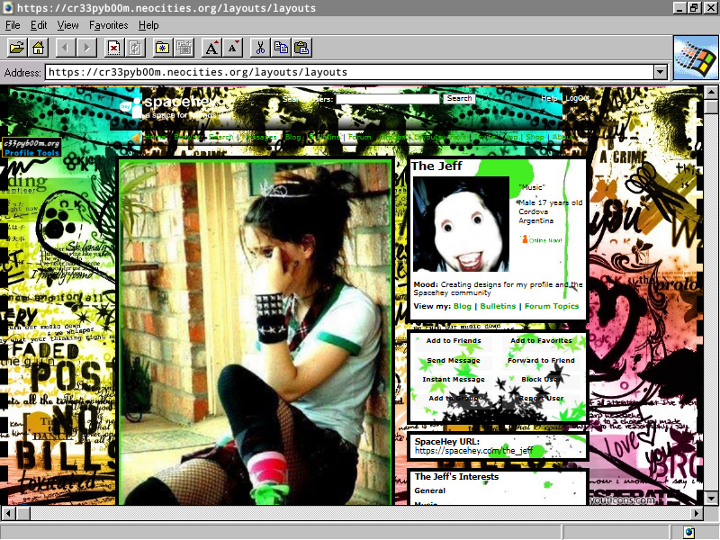This screenshot has height=540, width=720.
Task: Click the vertical scrollbar down arrow
Action: click(712, 498)
